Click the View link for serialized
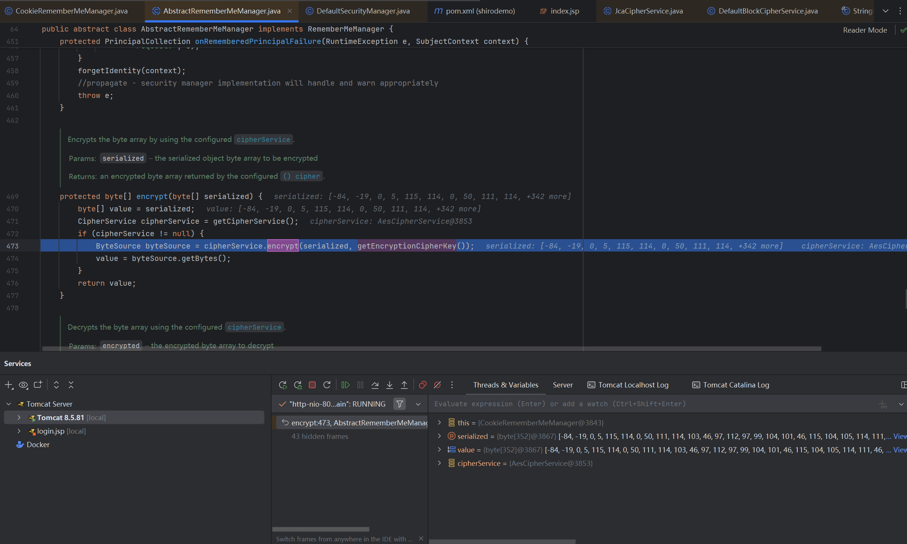The height and width of the screenshot is (544, 907). click(x=899, y=436)
